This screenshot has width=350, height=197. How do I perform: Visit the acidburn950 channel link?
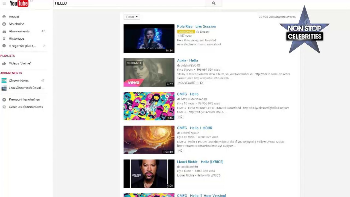(189, 167)
